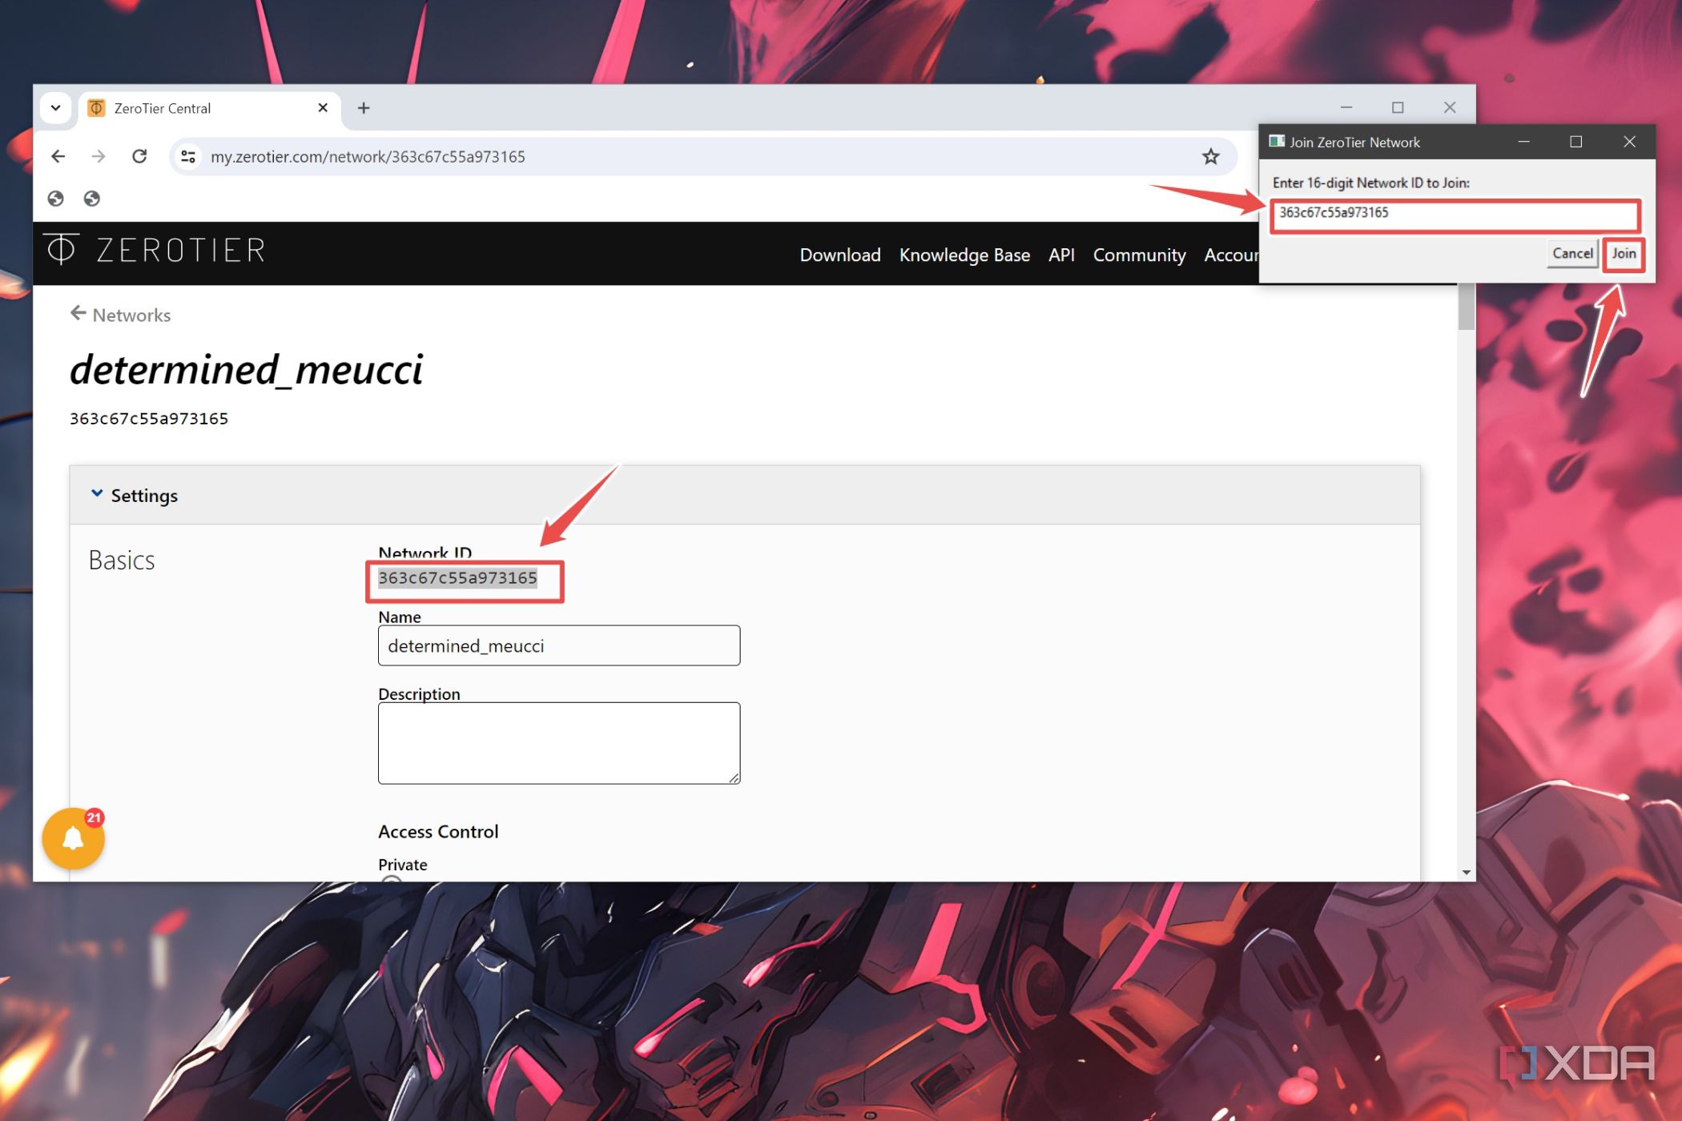The width and height of the screenshot is (1682, 1121).
Task: Click the ZeroTier logo in header
Action: point(155,250)
